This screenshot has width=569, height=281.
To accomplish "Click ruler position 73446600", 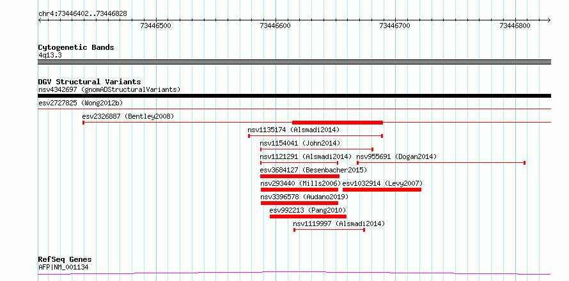I will coord(276,26).
